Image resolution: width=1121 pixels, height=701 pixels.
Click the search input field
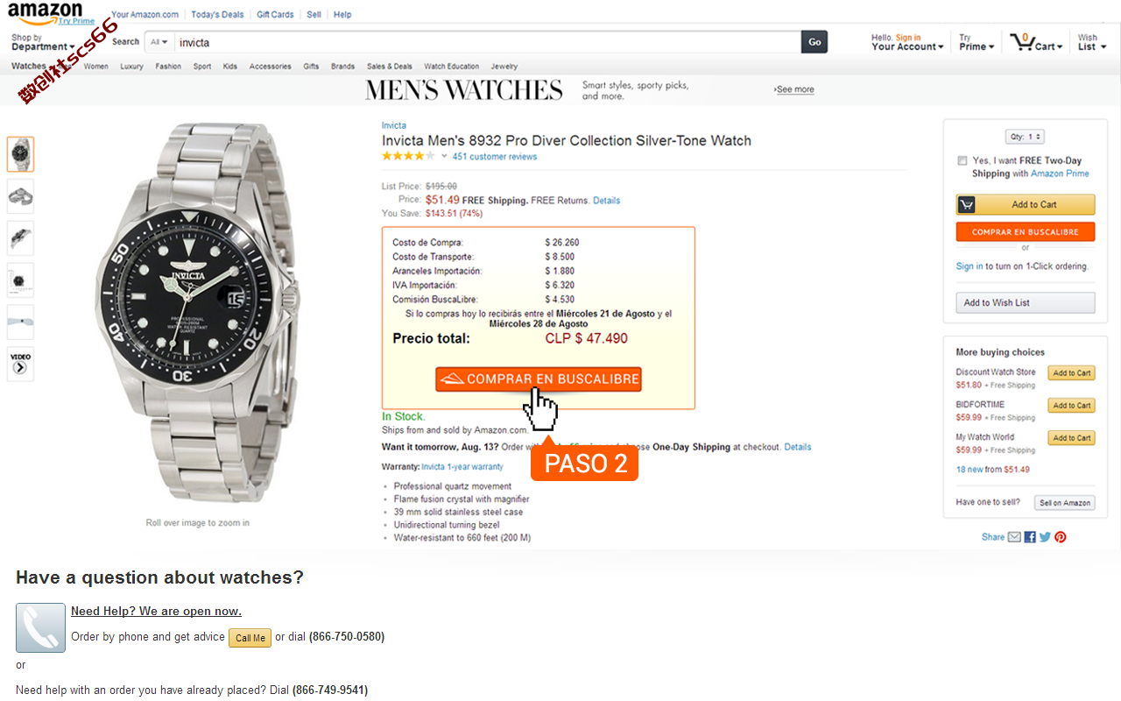point(488,42)
